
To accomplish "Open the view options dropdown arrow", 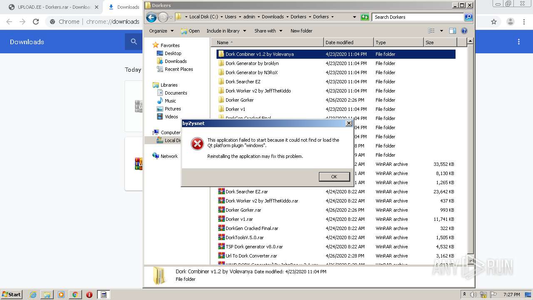I will pyautogui.click(x=441, y=31).
